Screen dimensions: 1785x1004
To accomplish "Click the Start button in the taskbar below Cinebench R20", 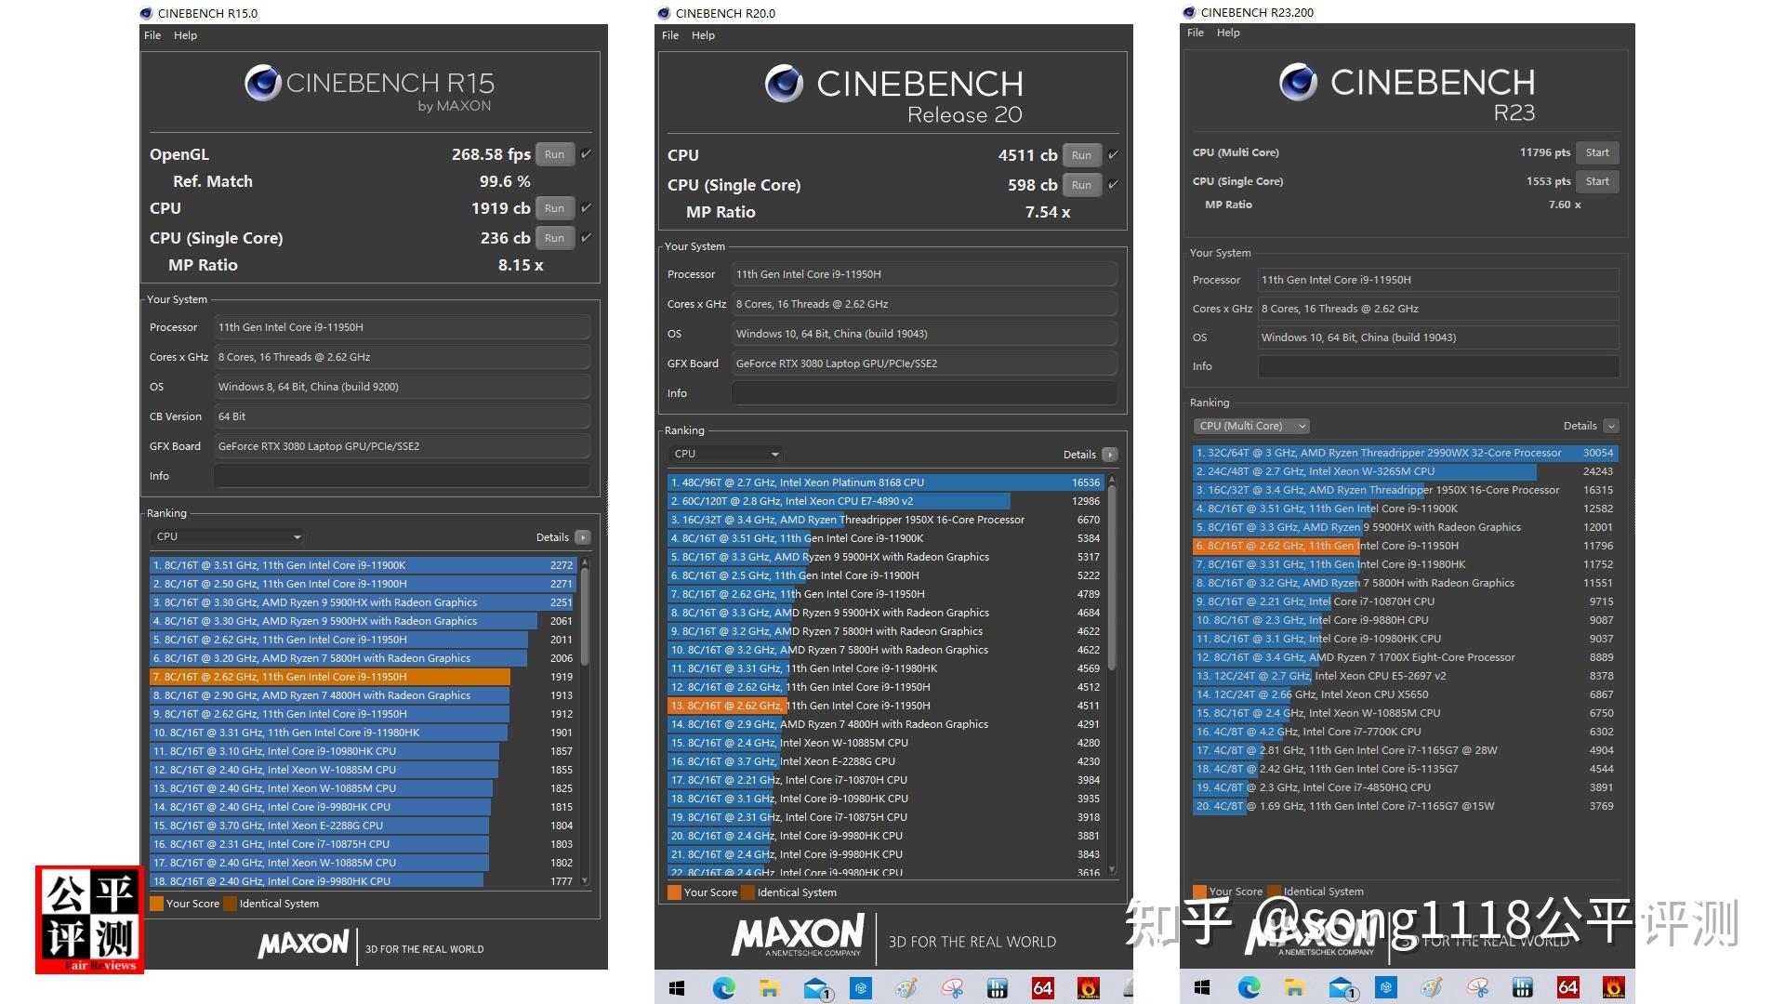I will [677, 987].
